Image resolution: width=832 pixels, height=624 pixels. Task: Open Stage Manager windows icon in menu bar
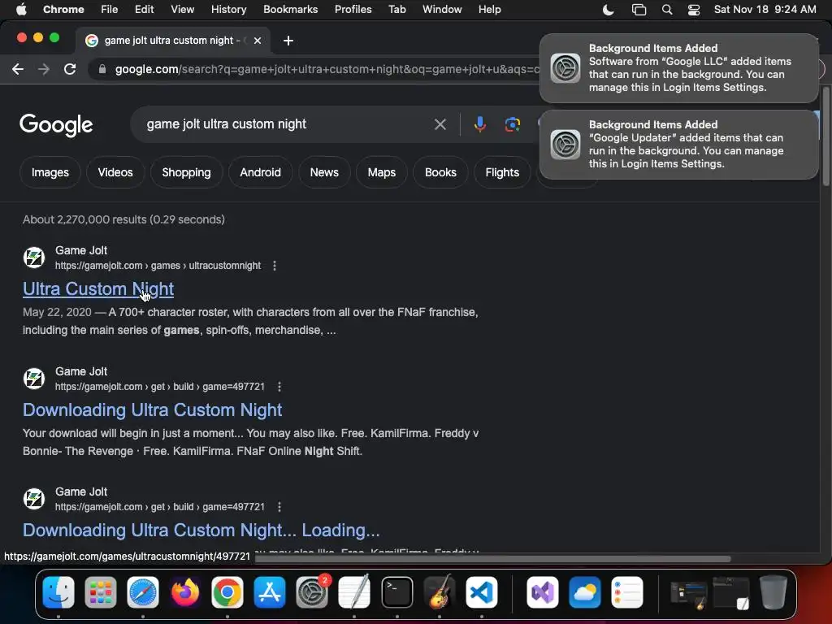pyautogui.click(x=639, y=10)
